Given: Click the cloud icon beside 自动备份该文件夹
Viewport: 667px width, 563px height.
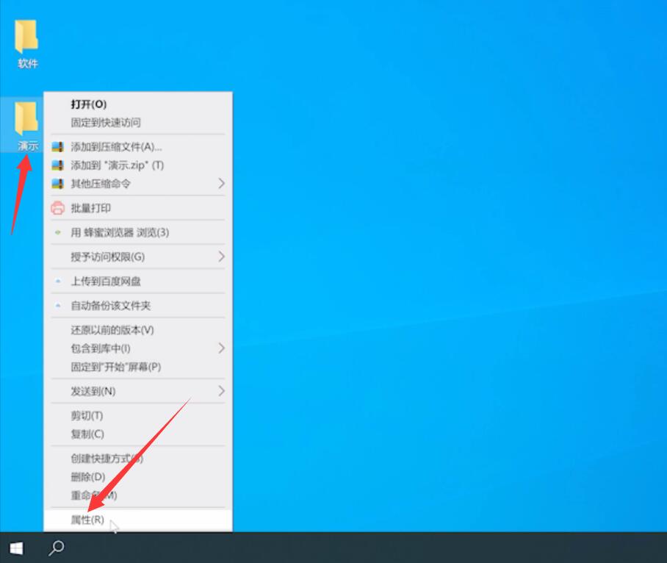Looking at the screenshot, I should tap(58, 306).
